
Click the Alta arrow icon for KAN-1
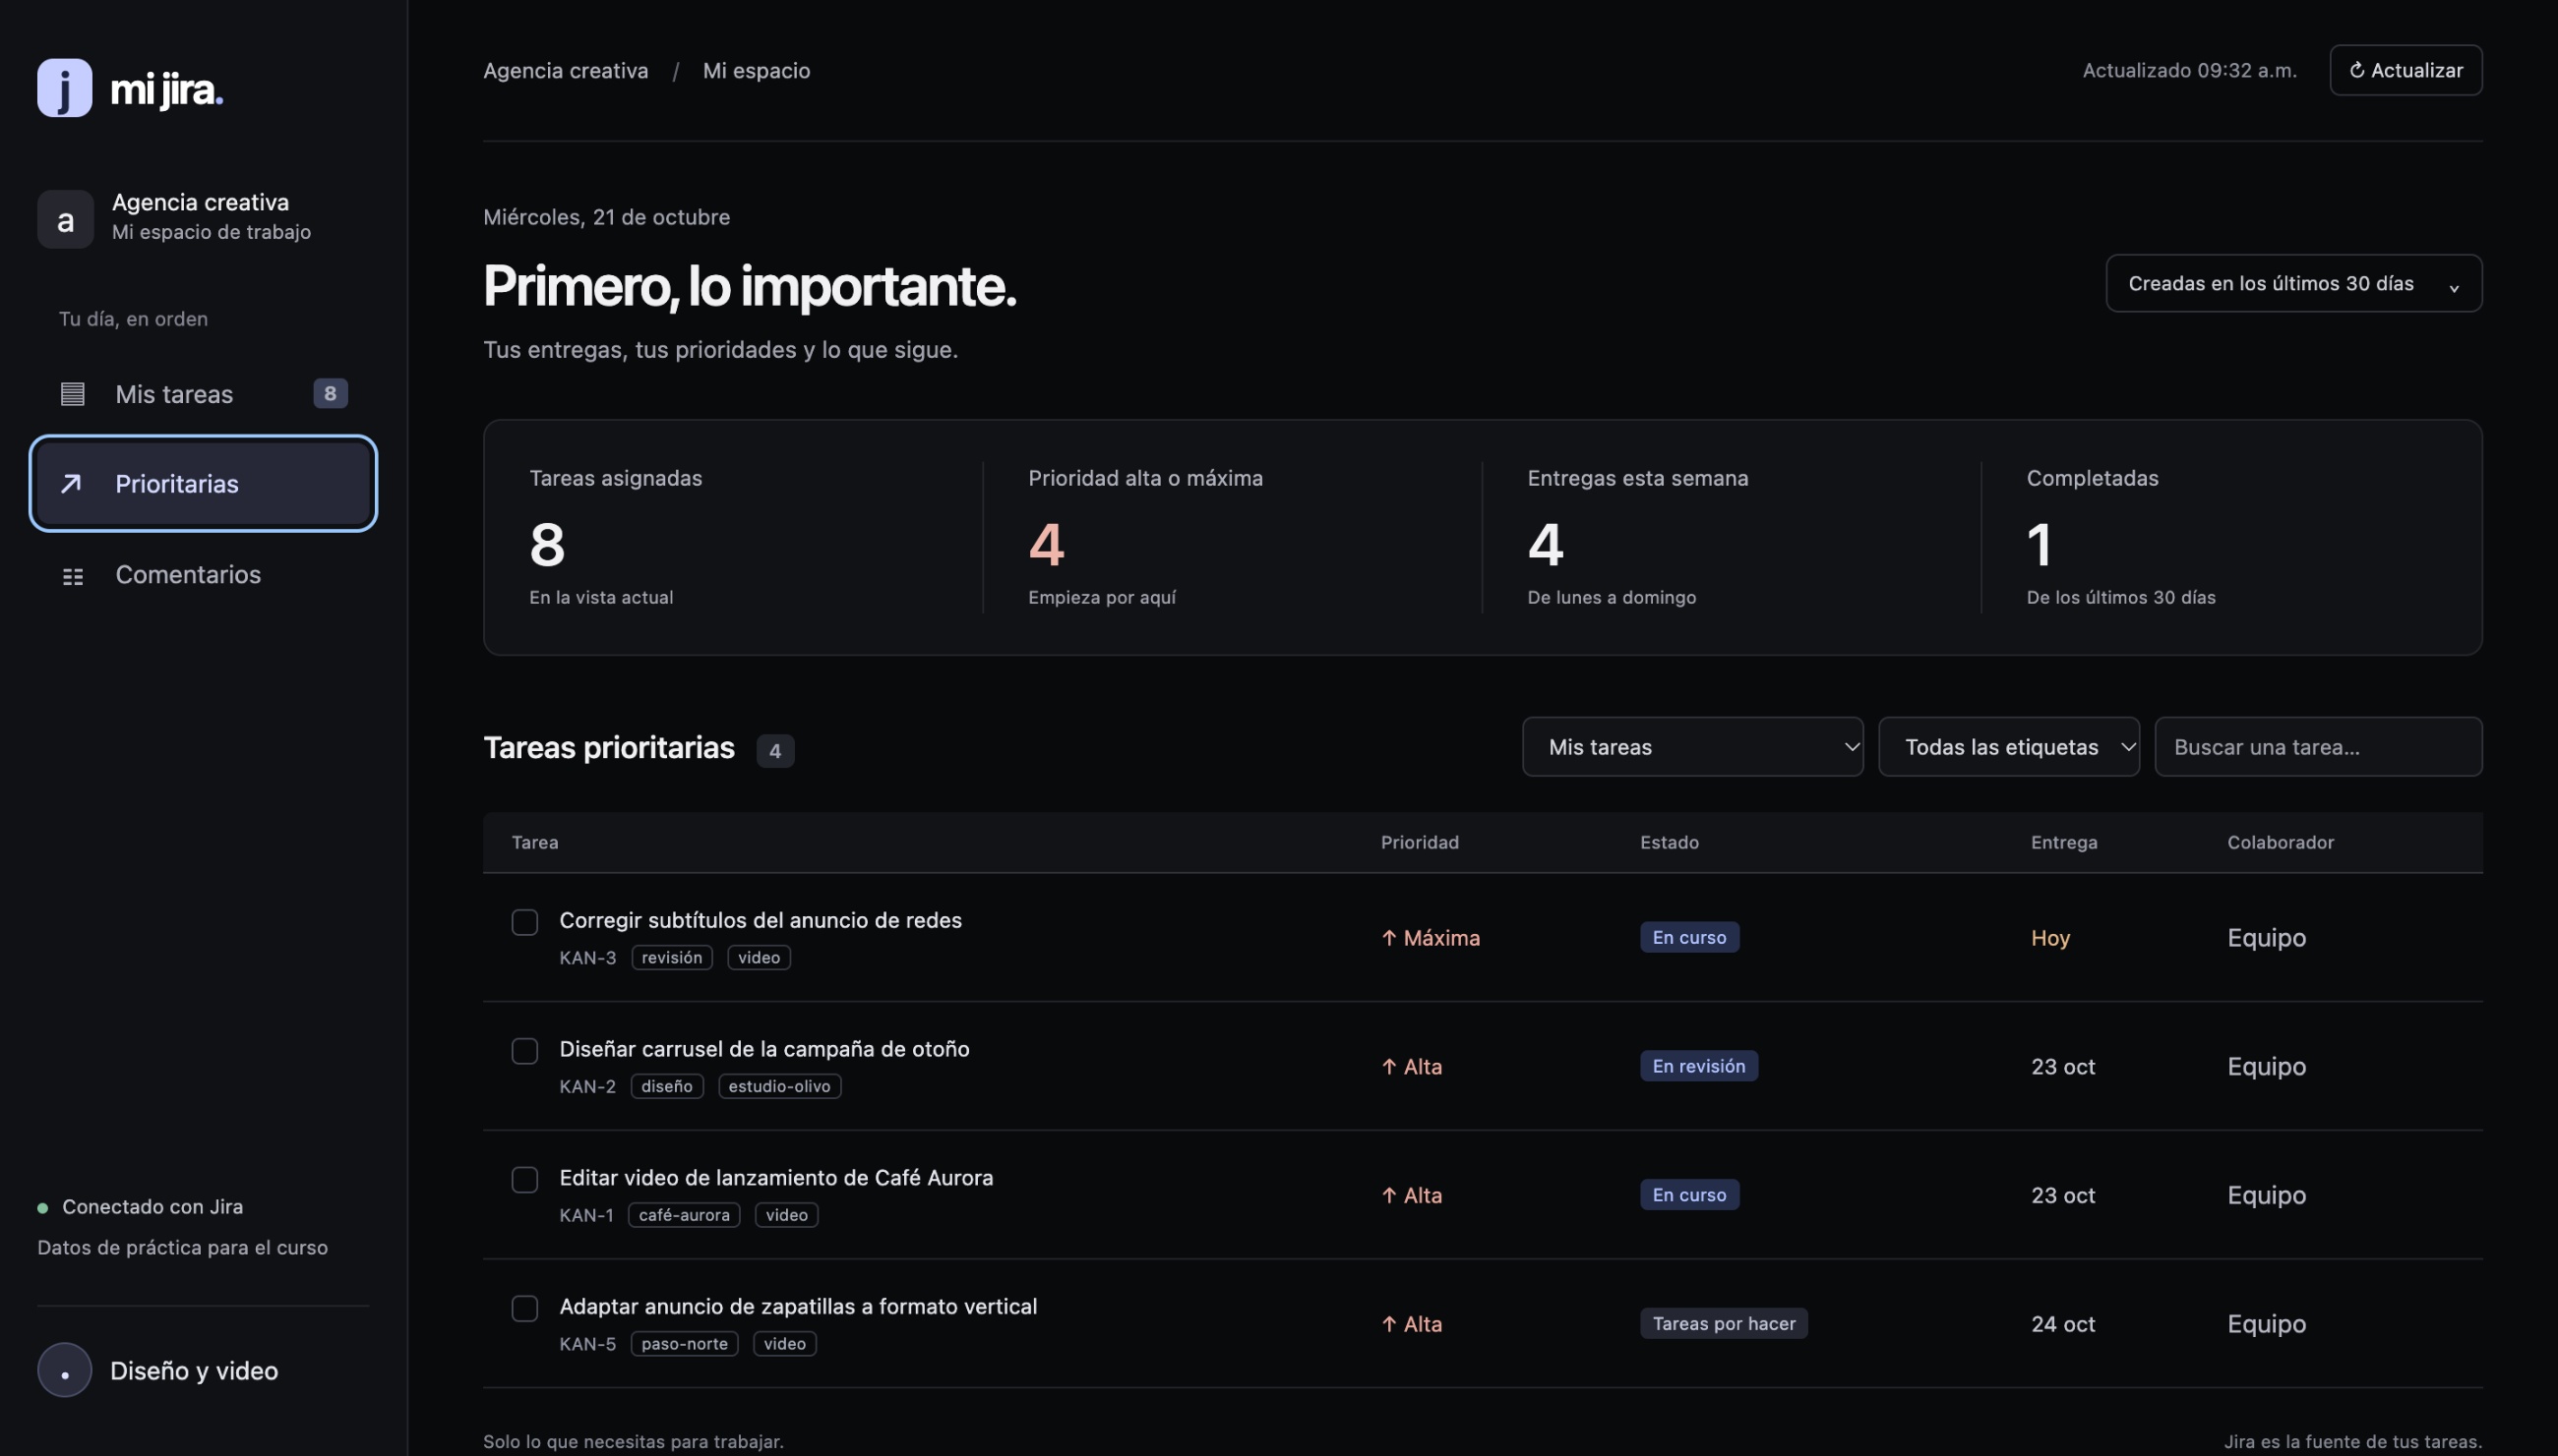(x=1389, y=1196)
